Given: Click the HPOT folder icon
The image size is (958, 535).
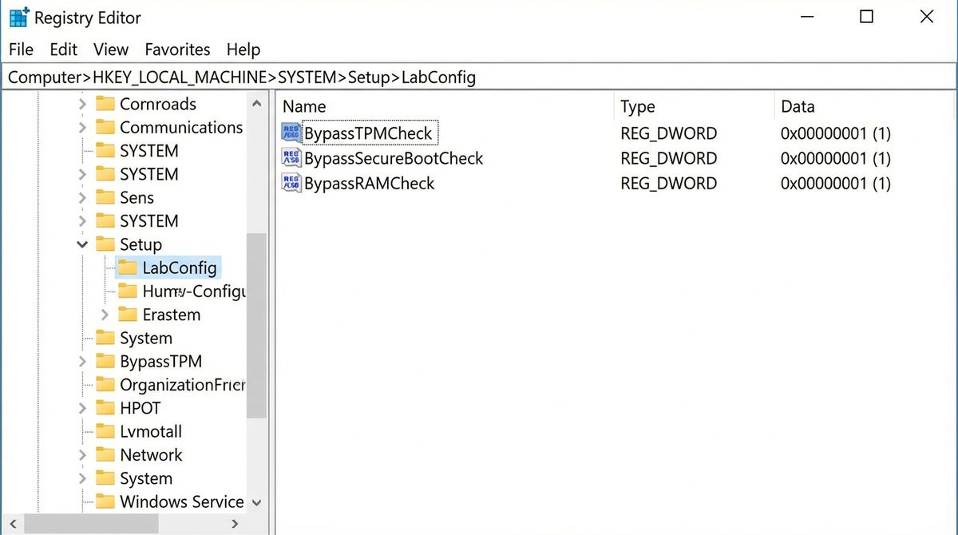Looking at the screenshot, I should point(105,408).
